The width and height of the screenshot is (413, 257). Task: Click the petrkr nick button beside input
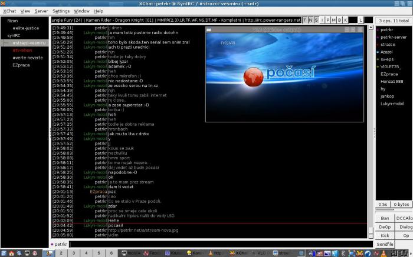[x=61, y=244]
